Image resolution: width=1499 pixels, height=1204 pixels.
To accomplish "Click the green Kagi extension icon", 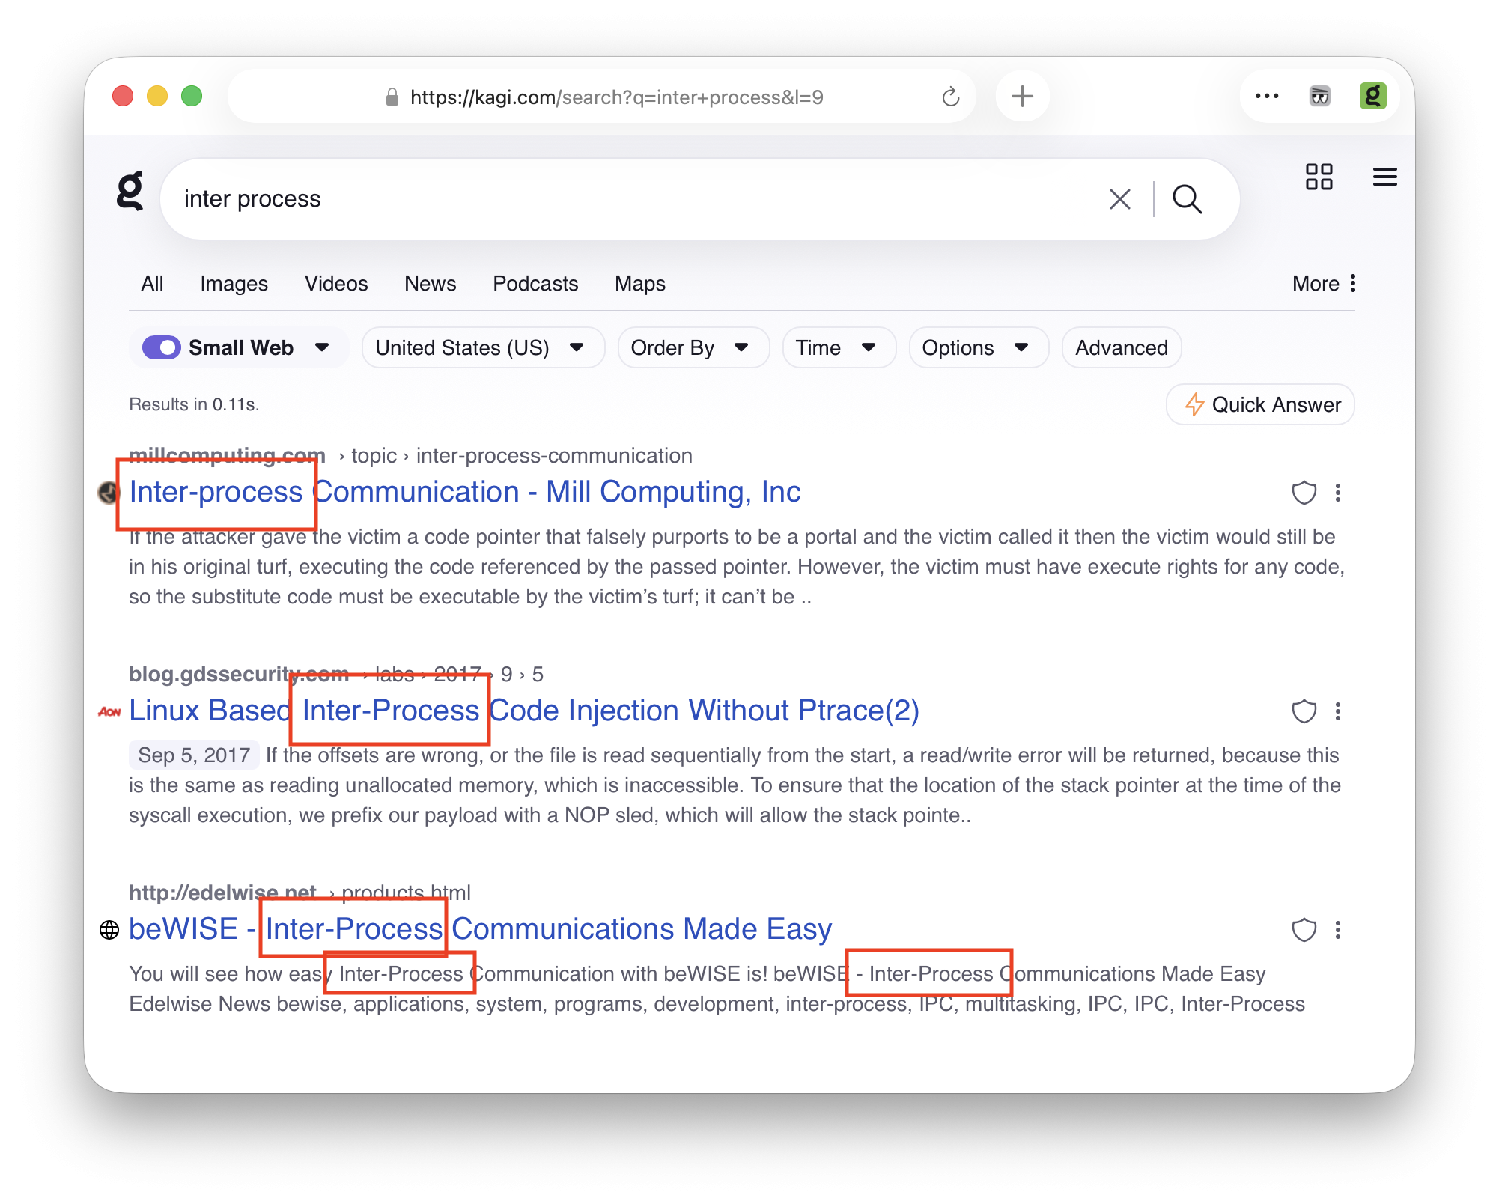I will (1372, 97).
